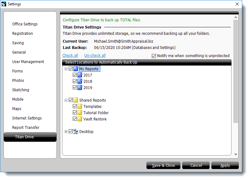Collapse the My Reports tree node

coord(66,69)
